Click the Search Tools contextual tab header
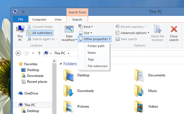This screenshot has width=184, height=114. [x=77, y=12]
